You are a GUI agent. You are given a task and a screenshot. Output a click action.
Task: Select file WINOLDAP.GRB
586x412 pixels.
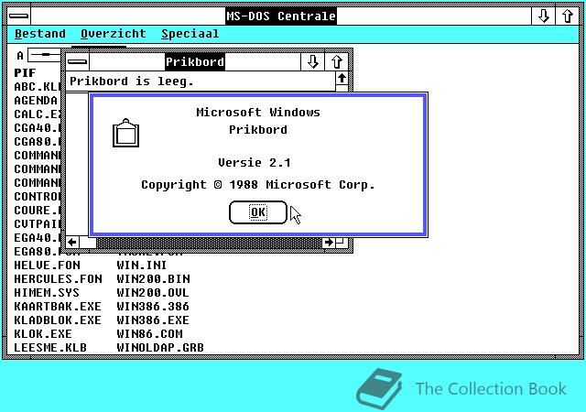point(160,348)
